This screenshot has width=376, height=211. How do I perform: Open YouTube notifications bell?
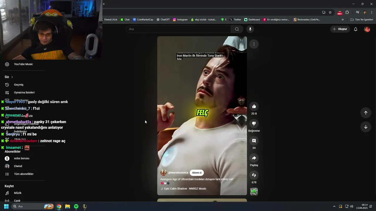coord(355,29)
